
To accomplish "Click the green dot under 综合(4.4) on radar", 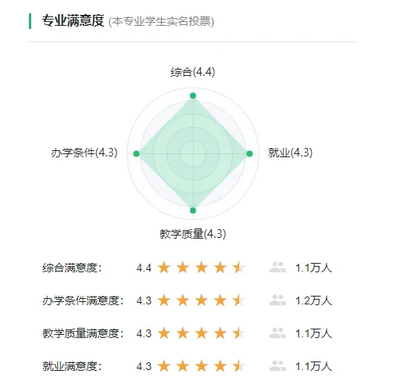I will point(193,95).
